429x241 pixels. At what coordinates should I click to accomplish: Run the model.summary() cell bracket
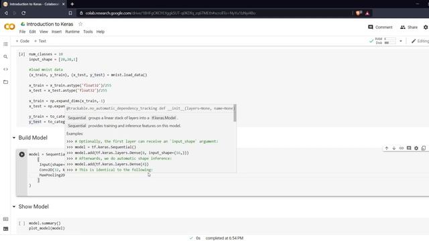[x=22, y=223]
